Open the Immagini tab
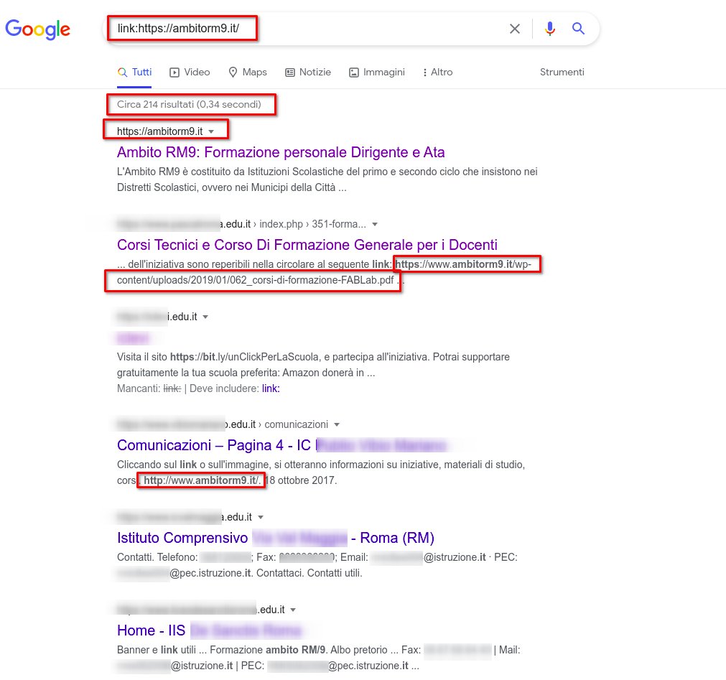This screenshot has height=680, width=726. (x=377, y=73)
